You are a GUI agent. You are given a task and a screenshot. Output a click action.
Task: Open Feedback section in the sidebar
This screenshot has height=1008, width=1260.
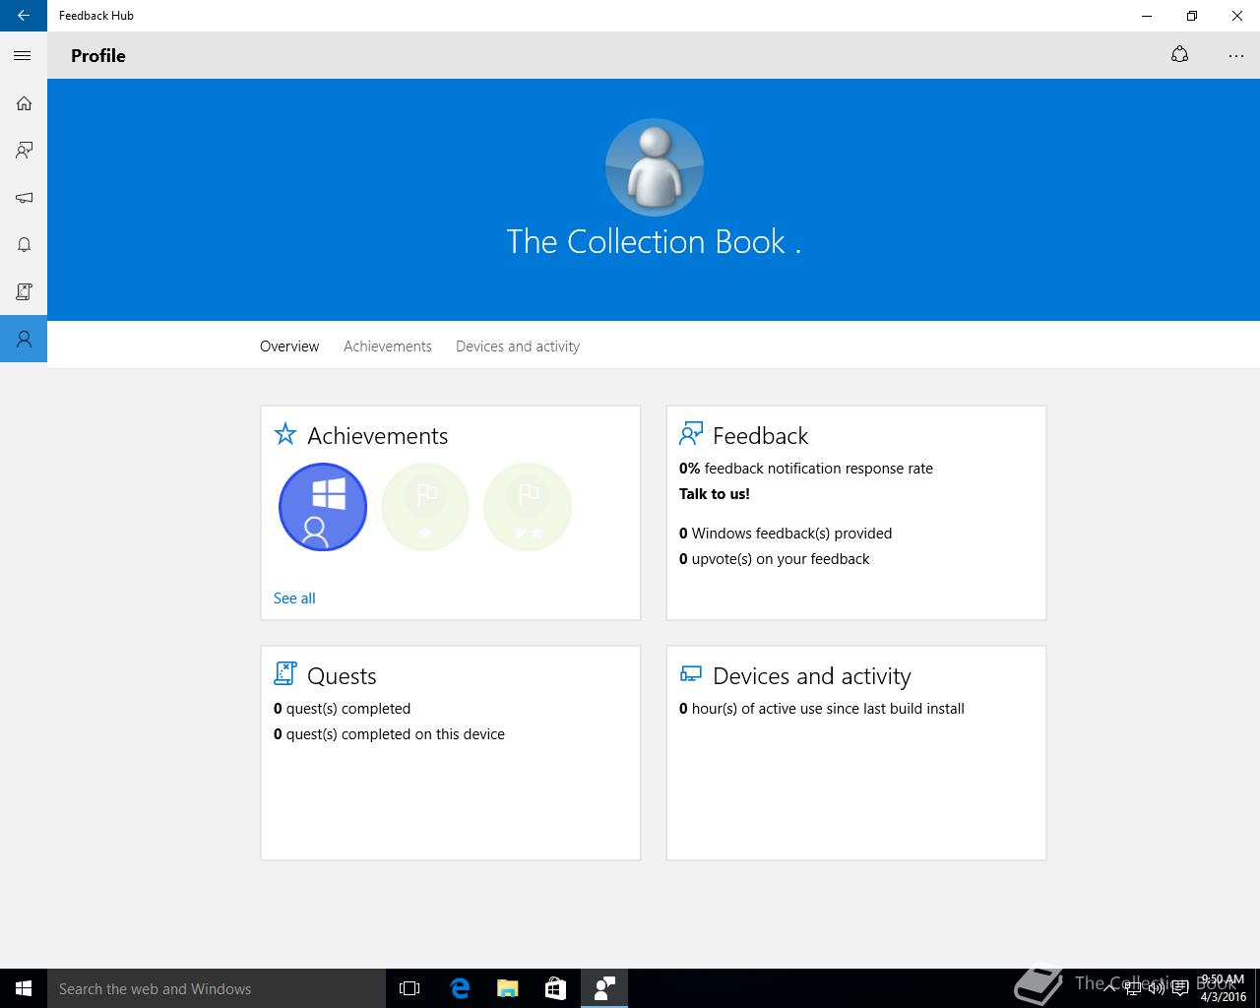[24, 151]
